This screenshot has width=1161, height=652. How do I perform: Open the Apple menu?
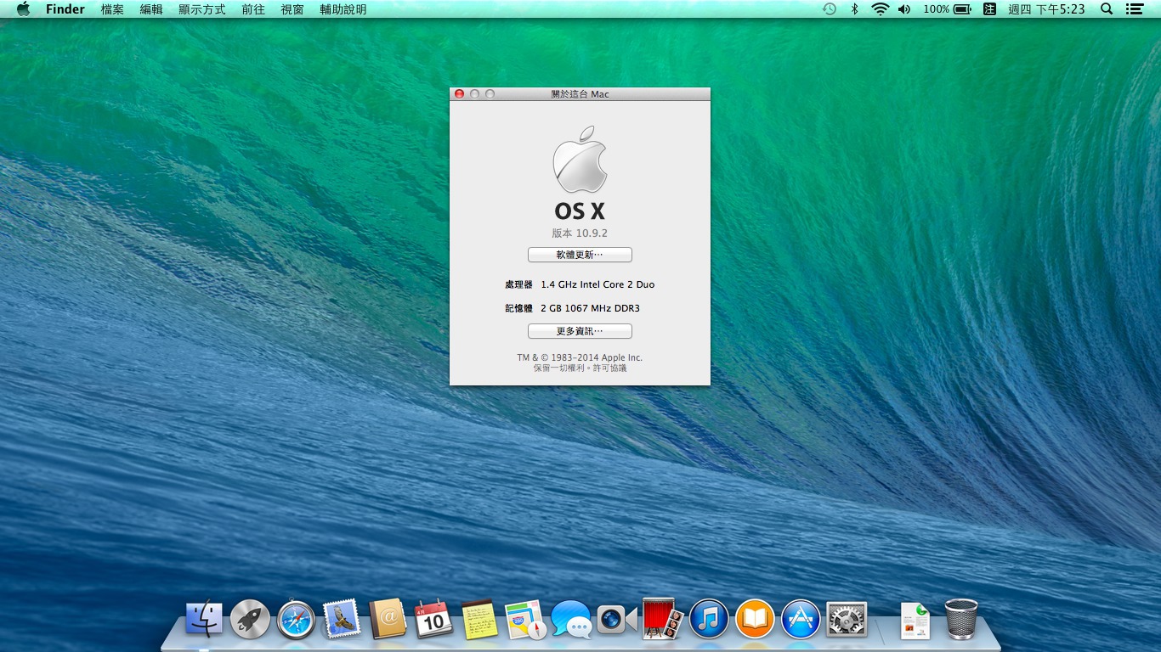[x=23, y=9]
